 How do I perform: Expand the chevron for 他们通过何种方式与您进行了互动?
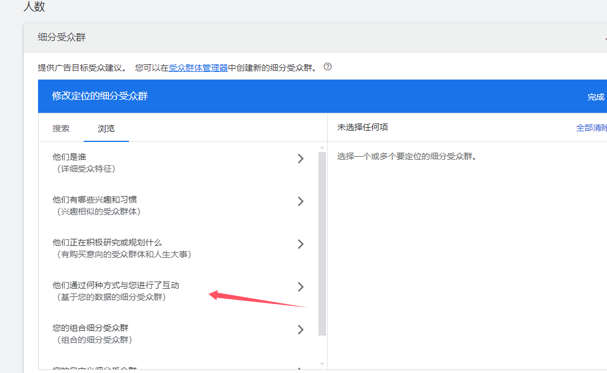point(301,286)
